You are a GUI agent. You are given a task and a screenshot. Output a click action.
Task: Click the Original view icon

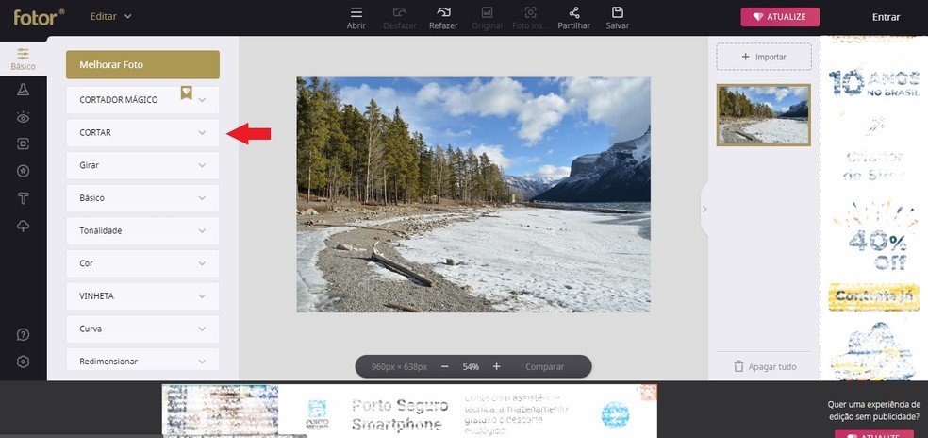pyautogui.click(x=487, y=18)
